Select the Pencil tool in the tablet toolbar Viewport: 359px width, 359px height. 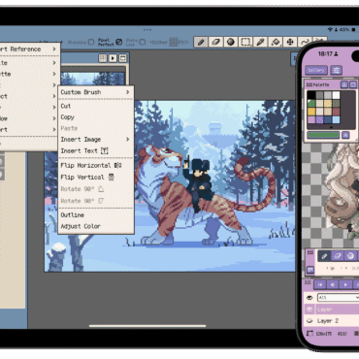click(x=201, y=42)
